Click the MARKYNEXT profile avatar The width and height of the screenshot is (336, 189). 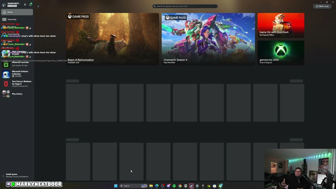coord(4,5)
